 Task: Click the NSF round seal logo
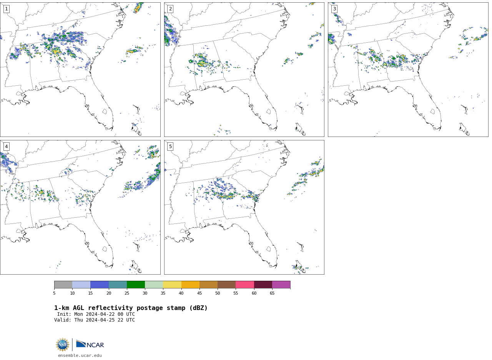(x=63, y=344)
